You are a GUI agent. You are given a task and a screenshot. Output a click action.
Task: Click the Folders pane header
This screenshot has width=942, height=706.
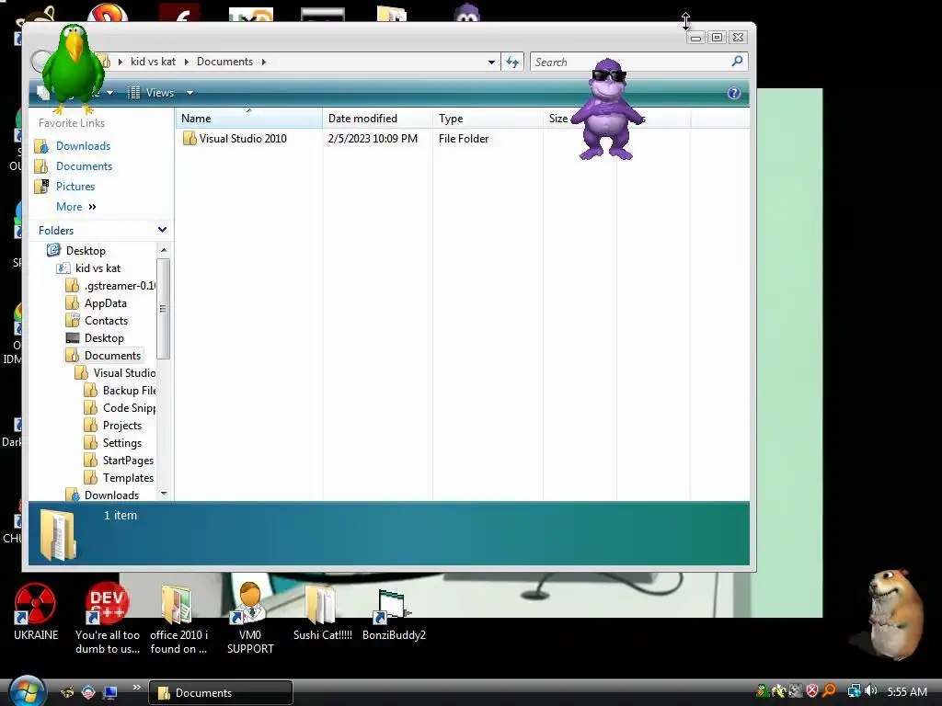pyautogui.click(x=101, y=231)
